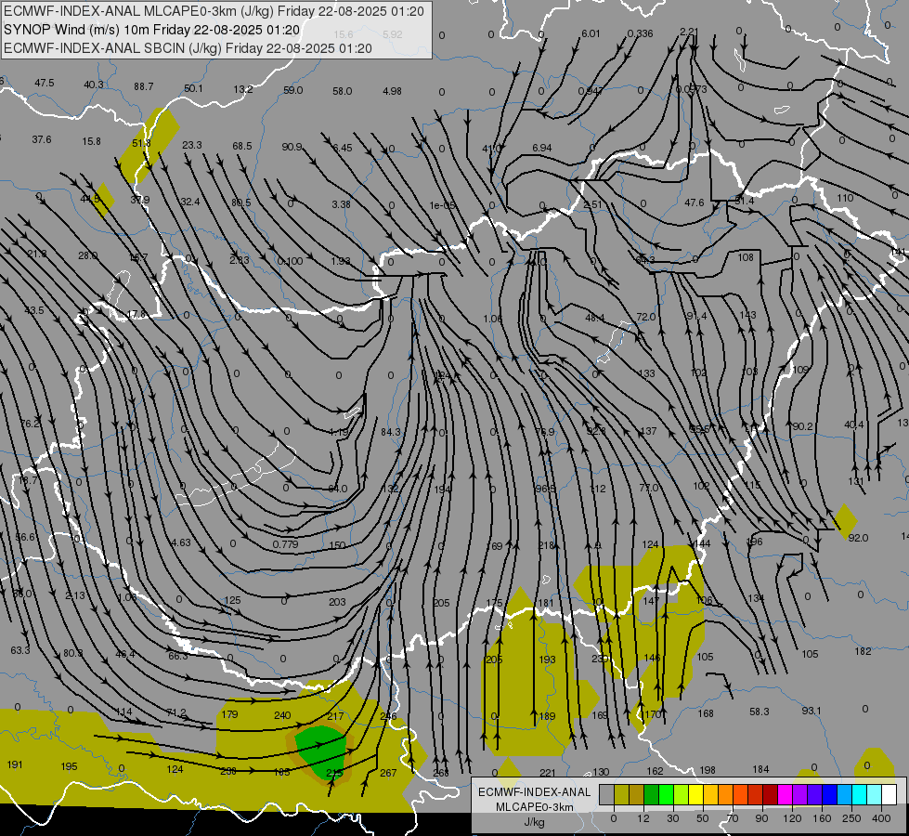Click the map value 221
This screenshot has height=836, width=909.
point(547,773)
